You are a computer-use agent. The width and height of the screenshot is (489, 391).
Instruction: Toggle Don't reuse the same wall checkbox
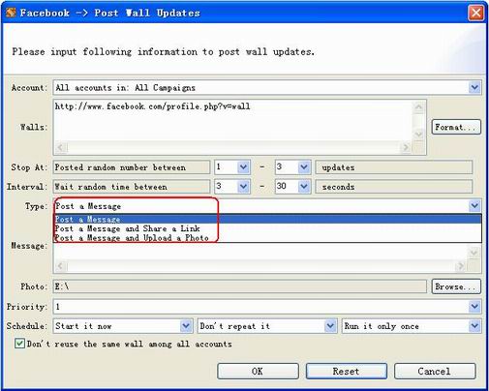tap(19, 344)
